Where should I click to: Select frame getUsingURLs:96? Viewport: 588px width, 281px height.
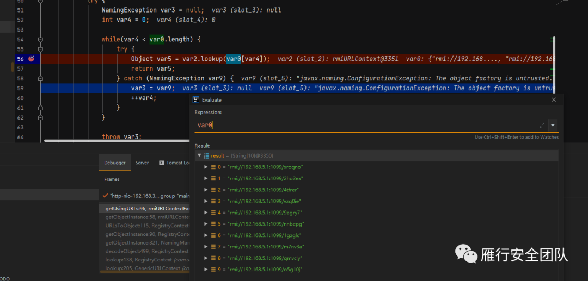pyautogui.click(x=144, y=208)
